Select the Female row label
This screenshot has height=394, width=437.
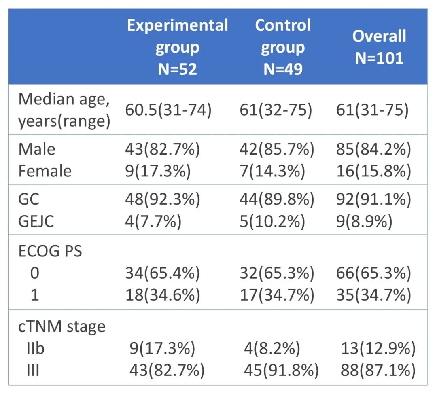pos(45,171)
